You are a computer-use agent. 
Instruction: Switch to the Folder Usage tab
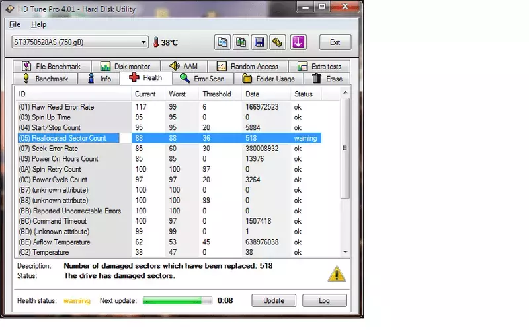pos(269,79)
